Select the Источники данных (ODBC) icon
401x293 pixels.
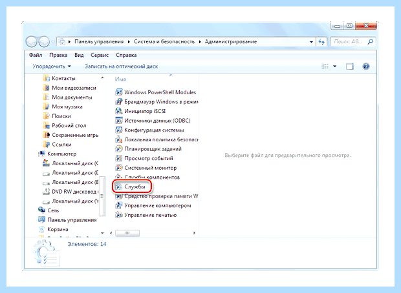point(118,121)
